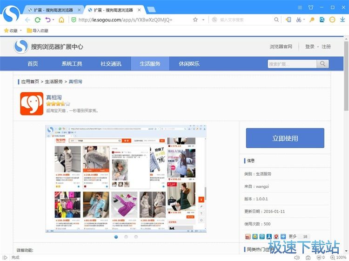Reload the page with refresh icon
Viewport: 349px width, 261px height.
38,20
